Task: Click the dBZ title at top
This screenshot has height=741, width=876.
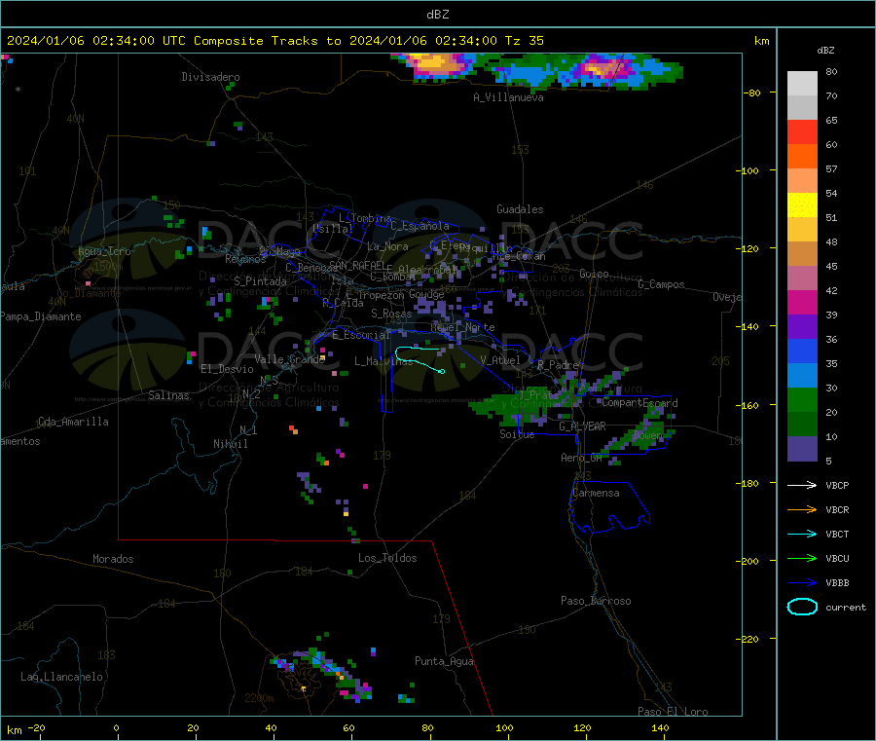Action: (x=437, y=15)
